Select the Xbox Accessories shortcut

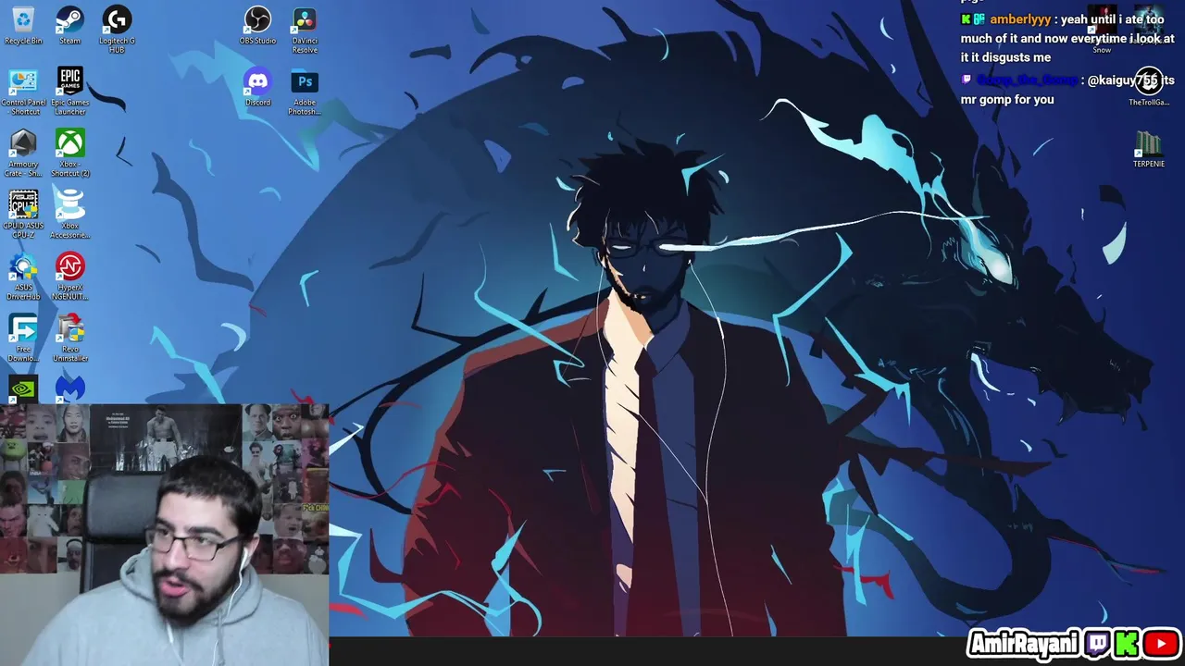pyautogui.click(x=69, y=215)
